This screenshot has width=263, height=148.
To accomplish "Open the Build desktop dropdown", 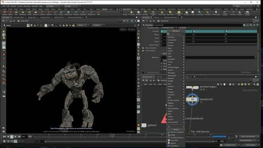I will [54, 6].
